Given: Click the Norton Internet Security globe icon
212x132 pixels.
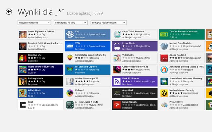Looking at the screenshot, I should pos(164,93).
